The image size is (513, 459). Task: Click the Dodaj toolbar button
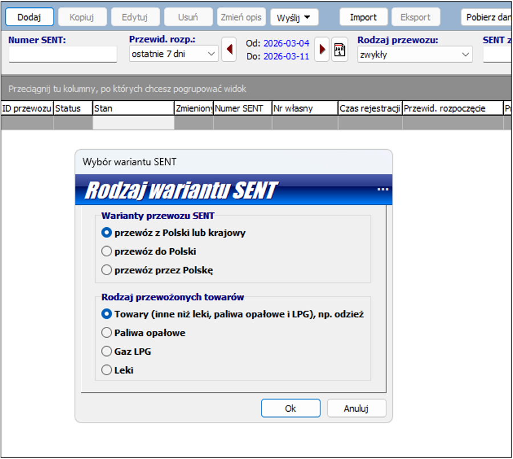coord(29,17)
